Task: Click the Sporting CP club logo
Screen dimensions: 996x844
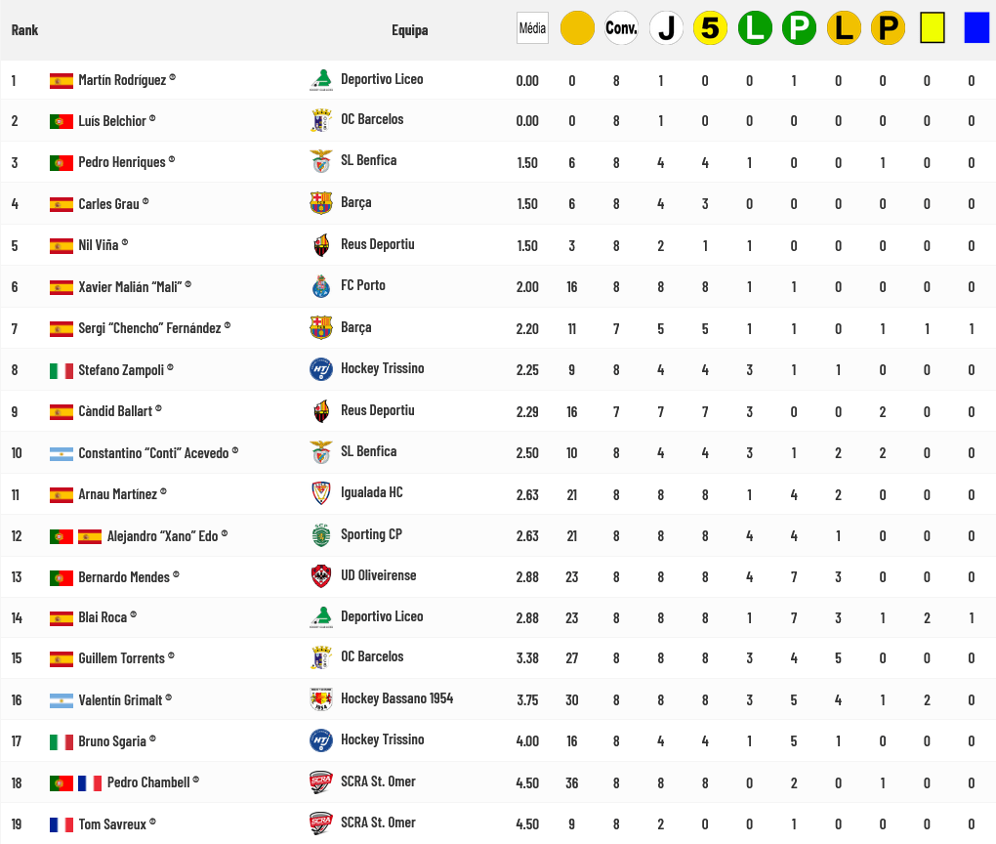Action: coord(321,535)
